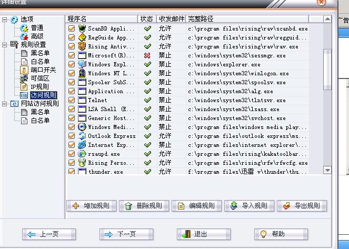Toggle the Microsoft(R) sessmgr rule checkbox
This screenshot has width=349, height=249.
(x=72, y=55)
